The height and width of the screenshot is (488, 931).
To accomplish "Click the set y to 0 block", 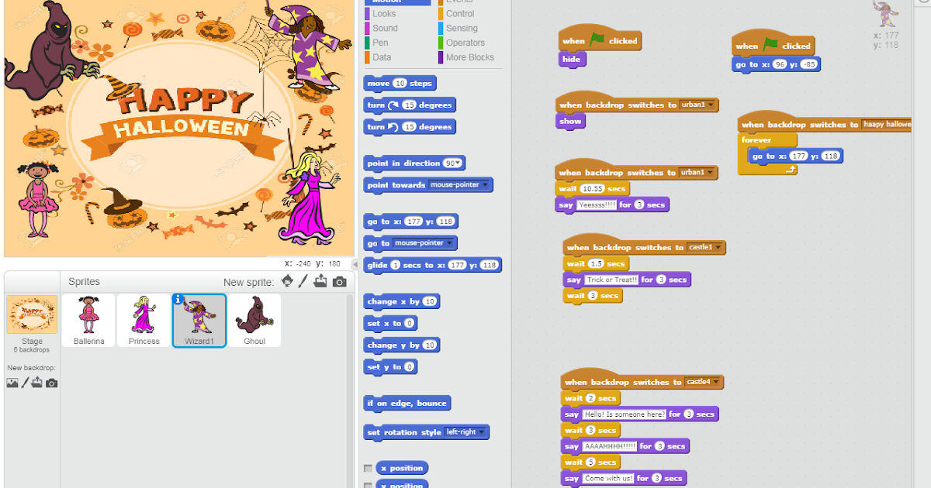I will tap(391, 366).
